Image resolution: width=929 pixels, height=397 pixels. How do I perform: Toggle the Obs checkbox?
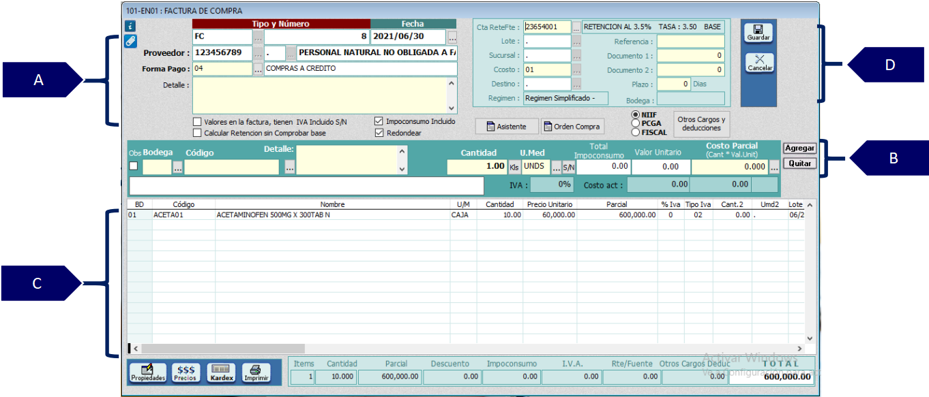[134, 166]
